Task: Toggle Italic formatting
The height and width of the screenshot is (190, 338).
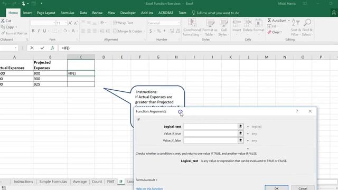Action: point(39,31)
